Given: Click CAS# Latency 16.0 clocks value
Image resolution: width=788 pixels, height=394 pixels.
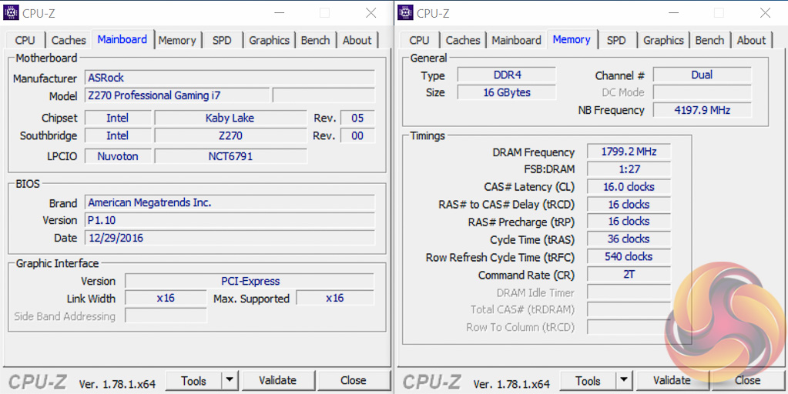Looking at the screenshot, I should coord(629,187).
